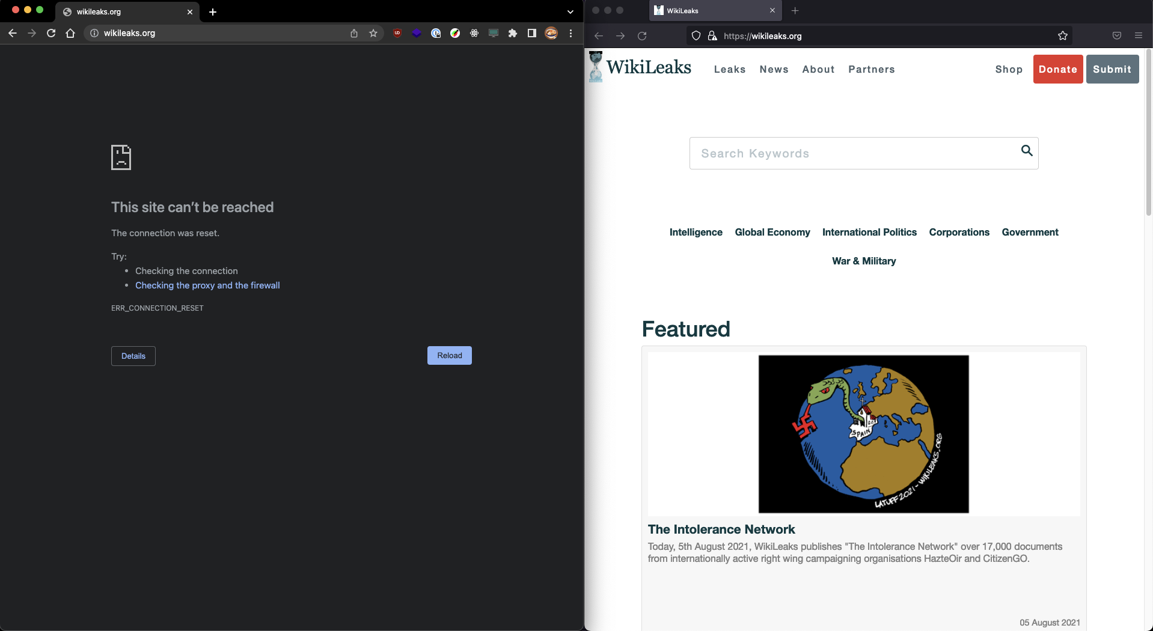This screenshot has height=631, width=1153.
Task: Open the green monitor extension icon
Action: click(x=494, y=33)
